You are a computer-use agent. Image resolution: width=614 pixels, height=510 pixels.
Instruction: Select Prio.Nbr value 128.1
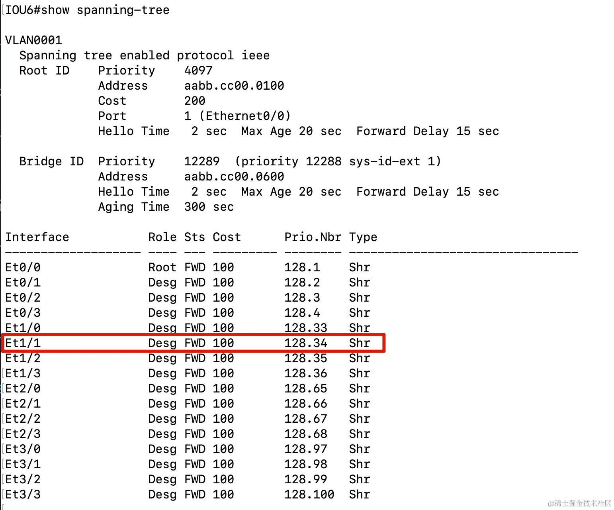pyautogui.click(x=302, y=267)
